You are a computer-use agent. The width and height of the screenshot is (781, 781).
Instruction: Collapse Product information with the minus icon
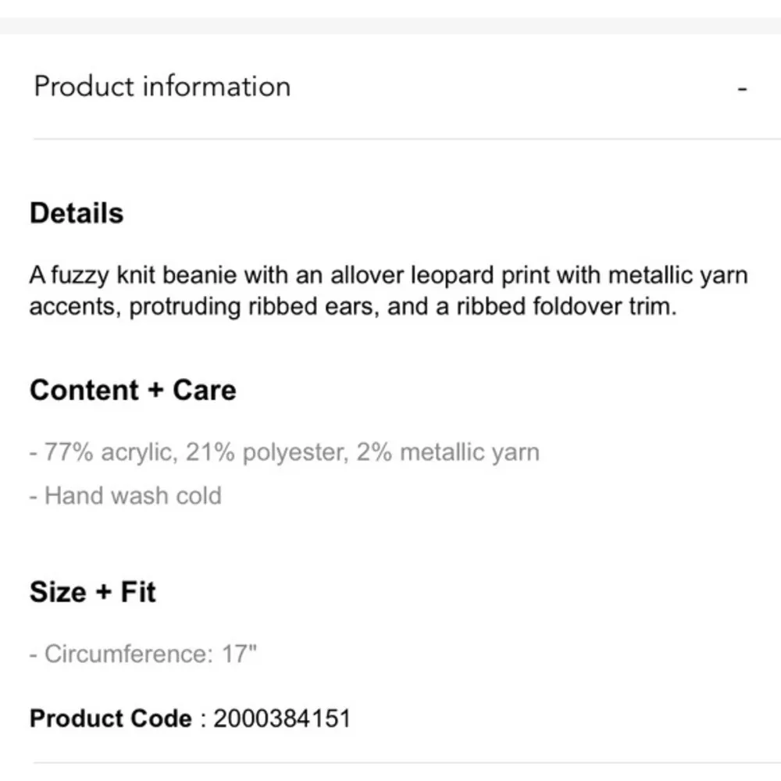click(742, 88)
